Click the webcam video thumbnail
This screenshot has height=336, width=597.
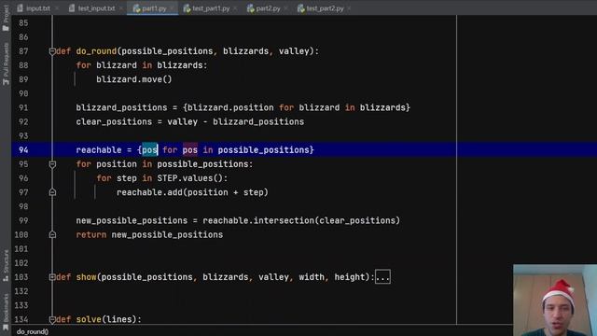click(555, 301)
